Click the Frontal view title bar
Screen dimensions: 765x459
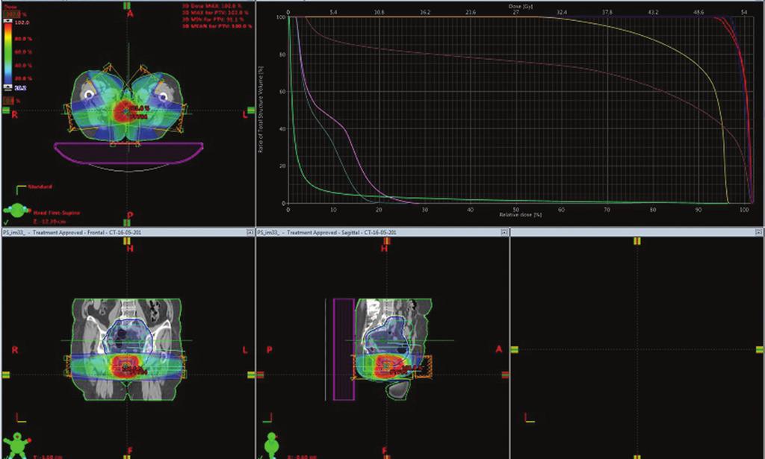tap(128, 232)
